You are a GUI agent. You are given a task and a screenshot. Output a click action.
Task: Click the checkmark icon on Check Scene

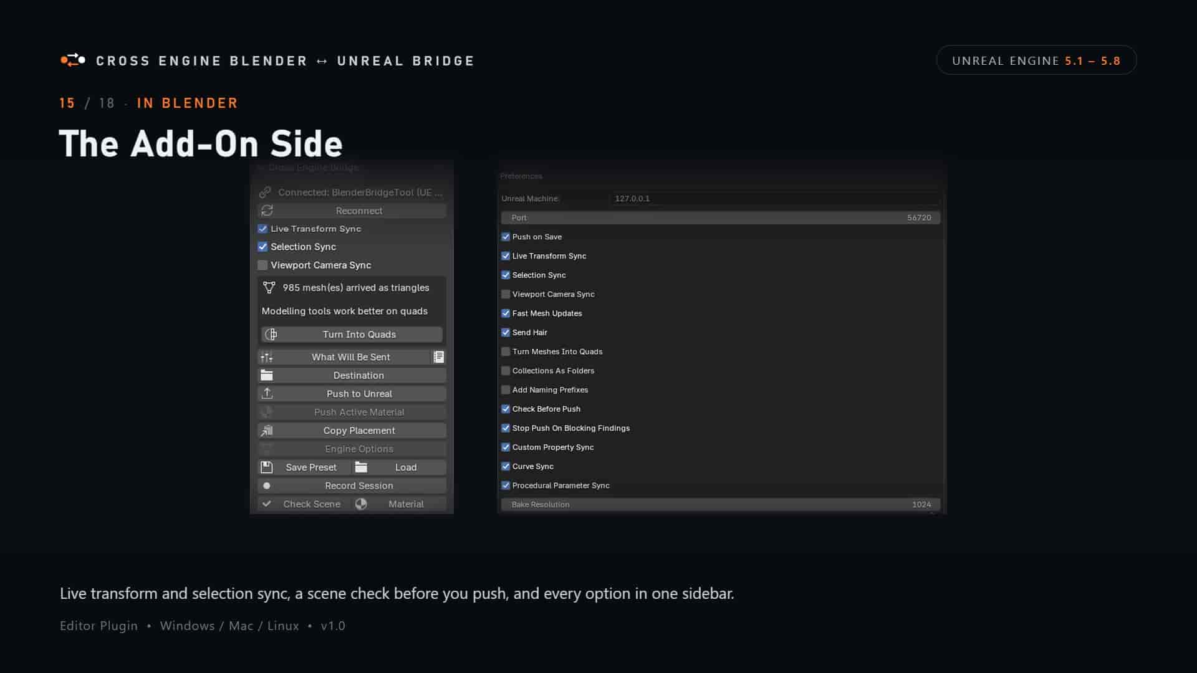[x=267, y=504]
